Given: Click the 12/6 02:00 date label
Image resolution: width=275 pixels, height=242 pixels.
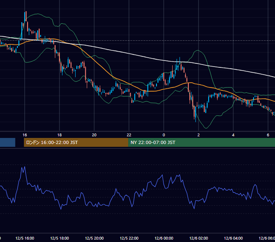Looking at the screenshot, I should tap(198, 238).
